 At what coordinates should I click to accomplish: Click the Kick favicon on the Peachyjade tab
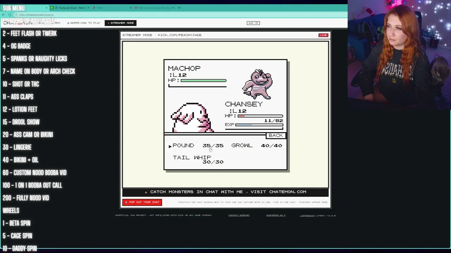[x=52, y=8]
